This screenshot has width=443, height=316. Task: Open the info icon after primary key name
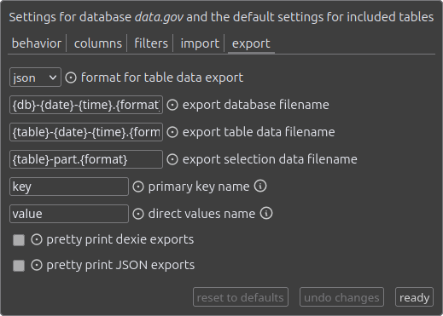click(260, 186)
